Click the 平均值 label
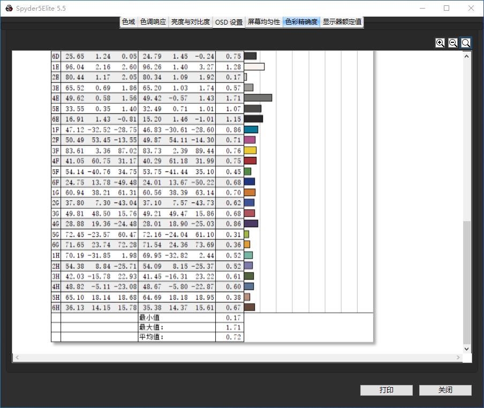 click(x=151, y=337)
